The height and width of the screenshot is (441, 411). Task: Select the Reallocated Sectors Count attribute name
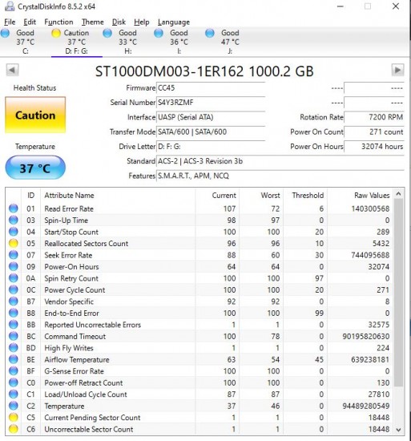[x=87, y=244]
